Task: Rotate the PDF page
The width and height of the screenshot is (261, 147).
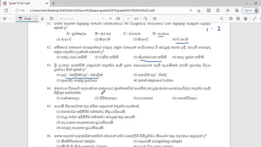Action: pyautogui.click(x=145, y=19)
